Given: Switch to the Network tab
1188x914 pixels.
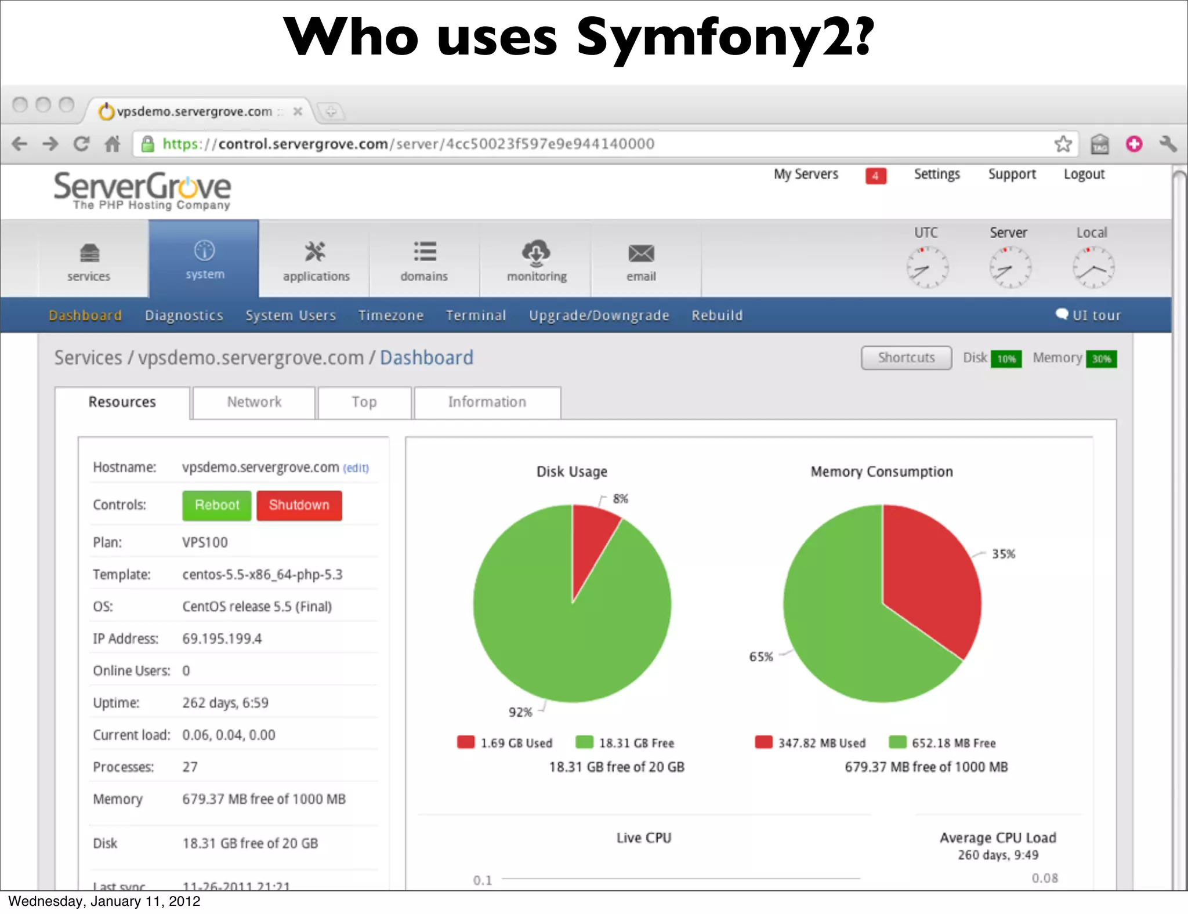Looking at the screenshot, I should click(254, 402).
